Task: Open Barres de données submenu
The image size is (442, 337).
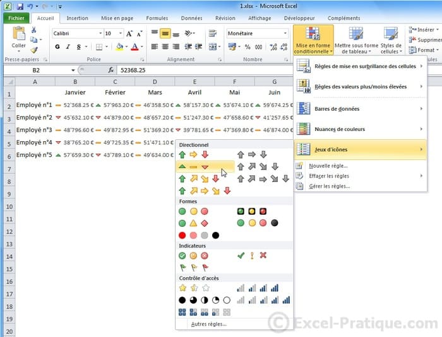Action: coord(361,109)
